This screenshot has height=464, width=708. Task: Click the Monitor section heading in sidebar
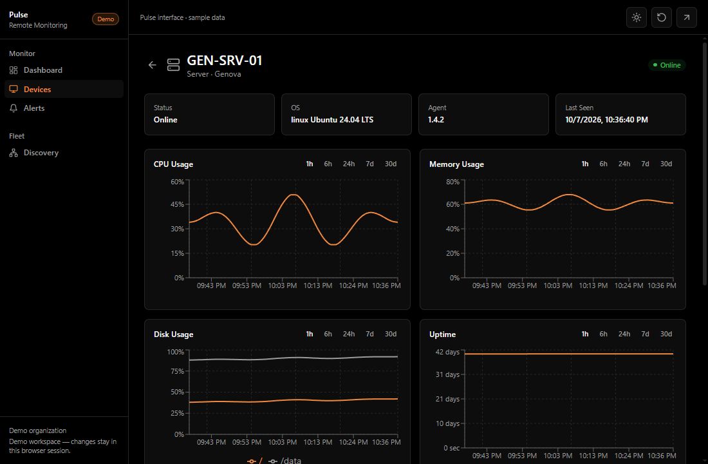[22, 53]
